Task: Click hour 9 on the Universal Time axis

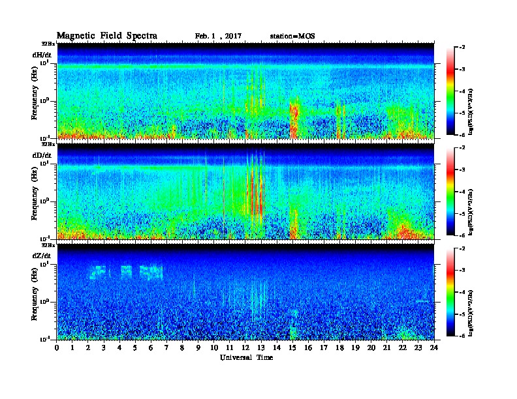Action: [198, 347]
